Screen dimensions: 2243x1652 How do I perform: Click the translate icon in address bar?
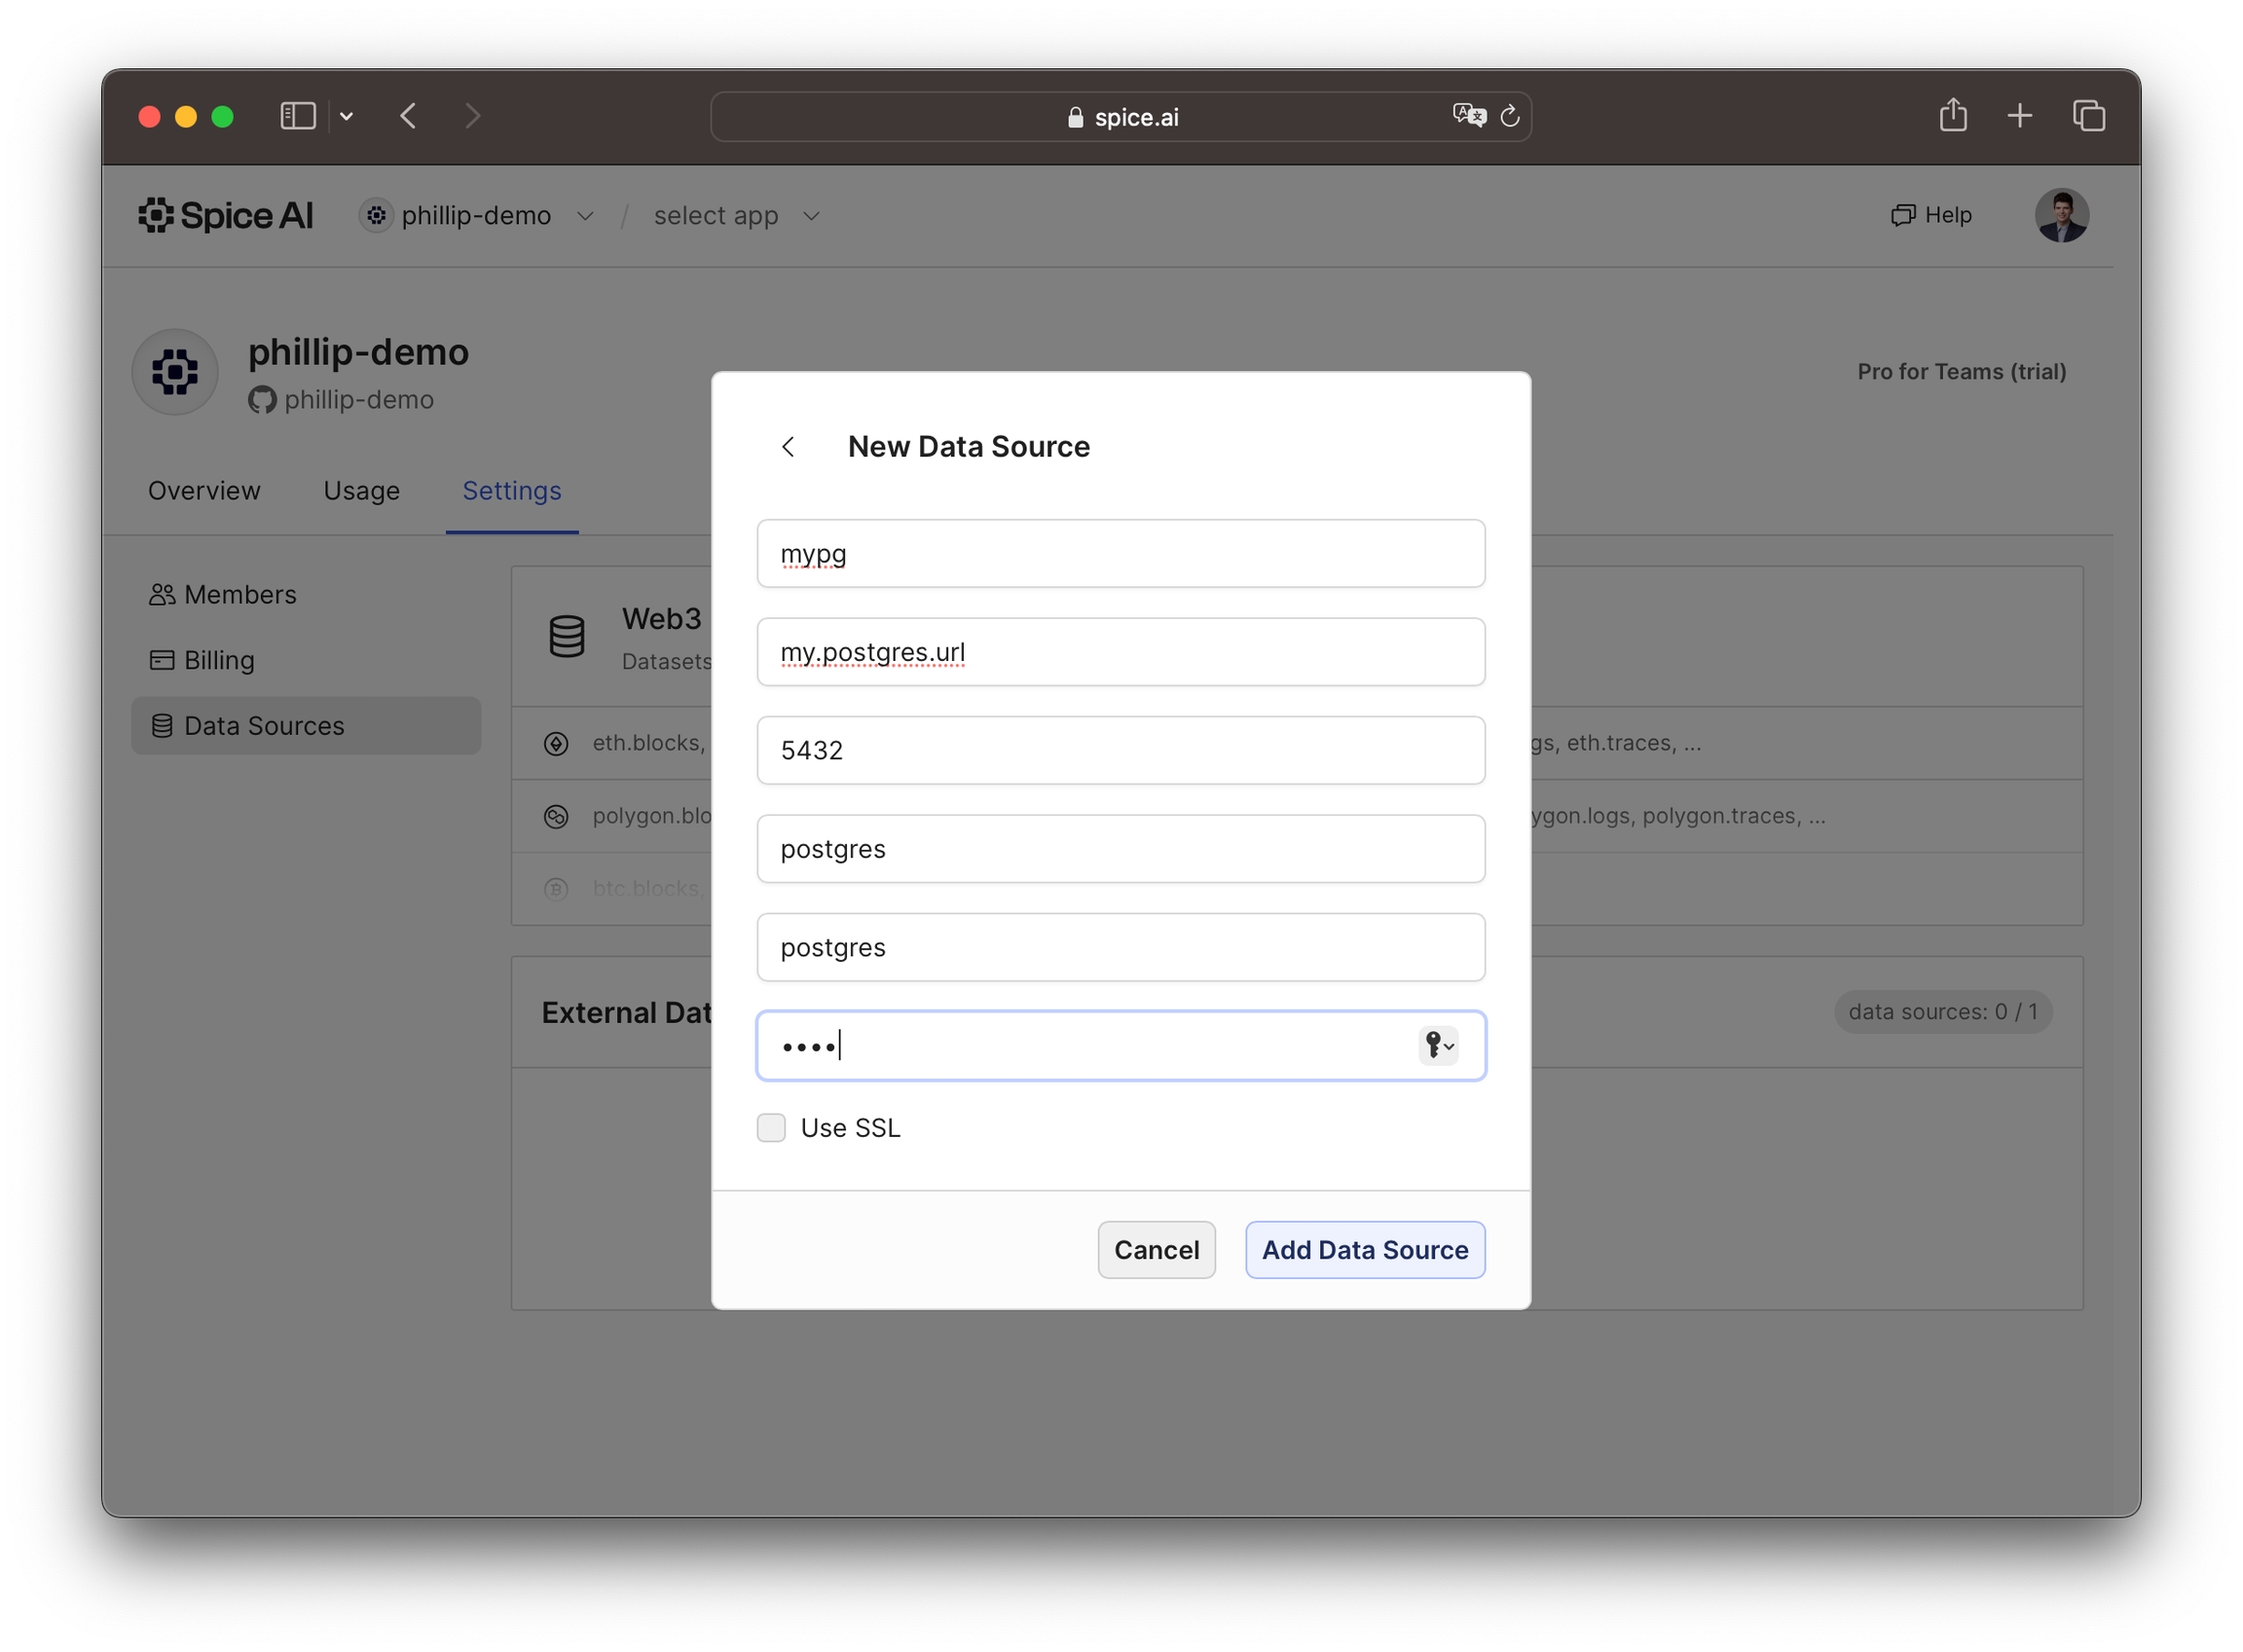[x=1468, y=116]
